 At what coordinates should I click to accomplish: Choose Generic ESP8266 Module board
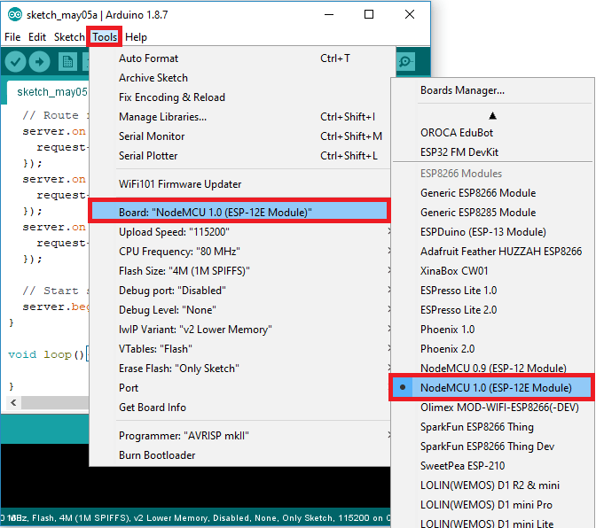[477, 193]
